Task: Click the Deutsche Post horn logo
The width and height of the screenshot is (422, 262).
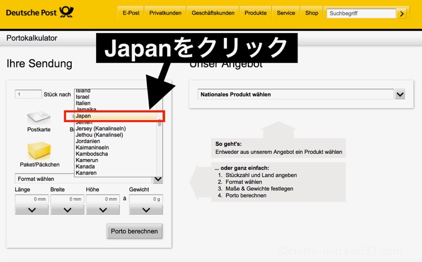Action: click(66, 12)
